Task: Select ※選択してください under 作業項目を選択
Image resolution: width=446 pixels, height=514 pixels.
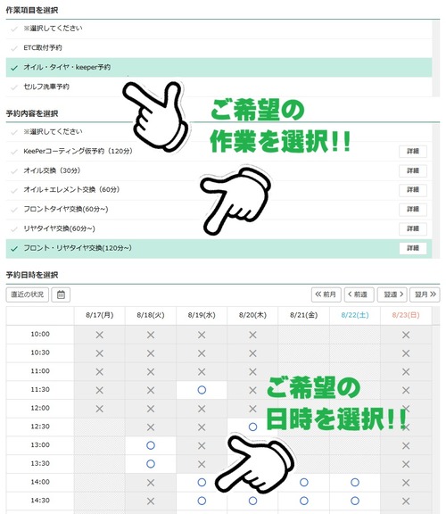Action: click(x=219, y=29)
